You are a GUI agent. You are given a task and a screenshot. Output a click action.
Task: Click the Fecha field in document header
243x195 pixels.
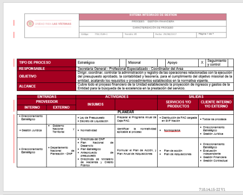click(x=175, y=35)
